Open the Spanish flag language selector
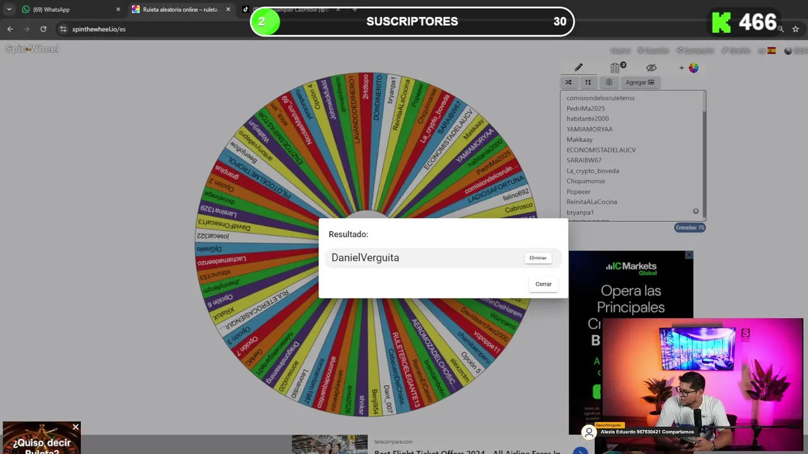Screen dimensions: 808x454 click(x=767, y=51)
